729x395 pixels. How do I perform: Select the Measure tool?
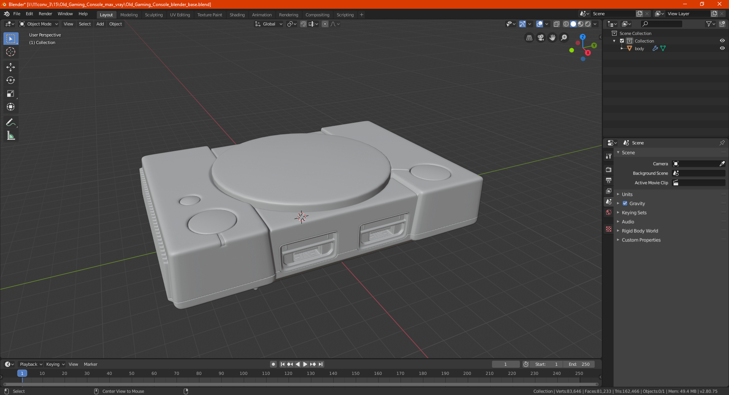(x=11, y=136)
